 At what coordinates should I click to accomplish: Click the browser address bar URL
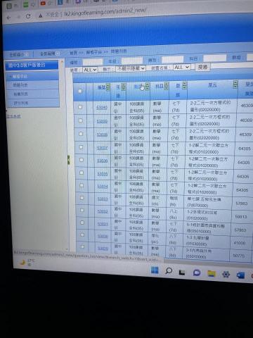105,12
